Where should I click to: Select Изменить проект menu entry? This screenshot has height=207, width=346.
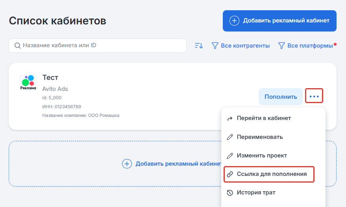[x=273, y=155]
